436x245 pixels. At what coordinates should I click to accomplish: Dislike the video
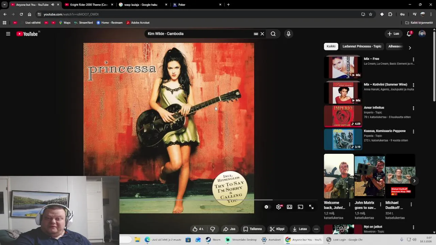coord(213,229)
